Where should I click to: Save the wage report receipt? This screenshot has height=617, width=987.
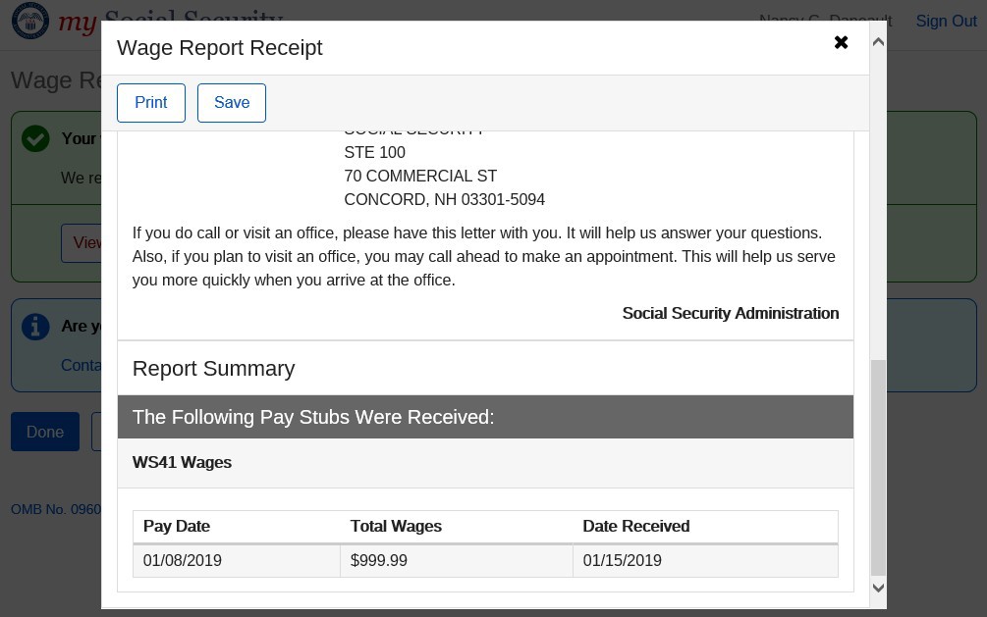(x=232, y=103)
